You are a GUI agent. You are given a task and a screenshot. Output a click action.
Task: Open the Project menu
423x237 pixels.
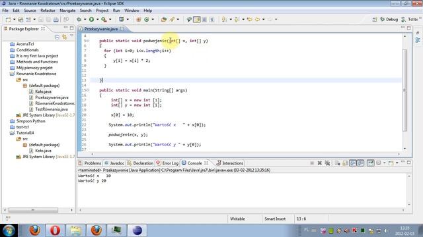pyautogui.click(x=102, y=11)
